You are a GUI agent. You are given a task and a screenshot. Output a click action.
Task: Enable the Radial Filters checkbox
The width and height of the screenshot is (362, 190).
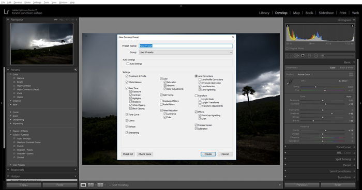161,104
